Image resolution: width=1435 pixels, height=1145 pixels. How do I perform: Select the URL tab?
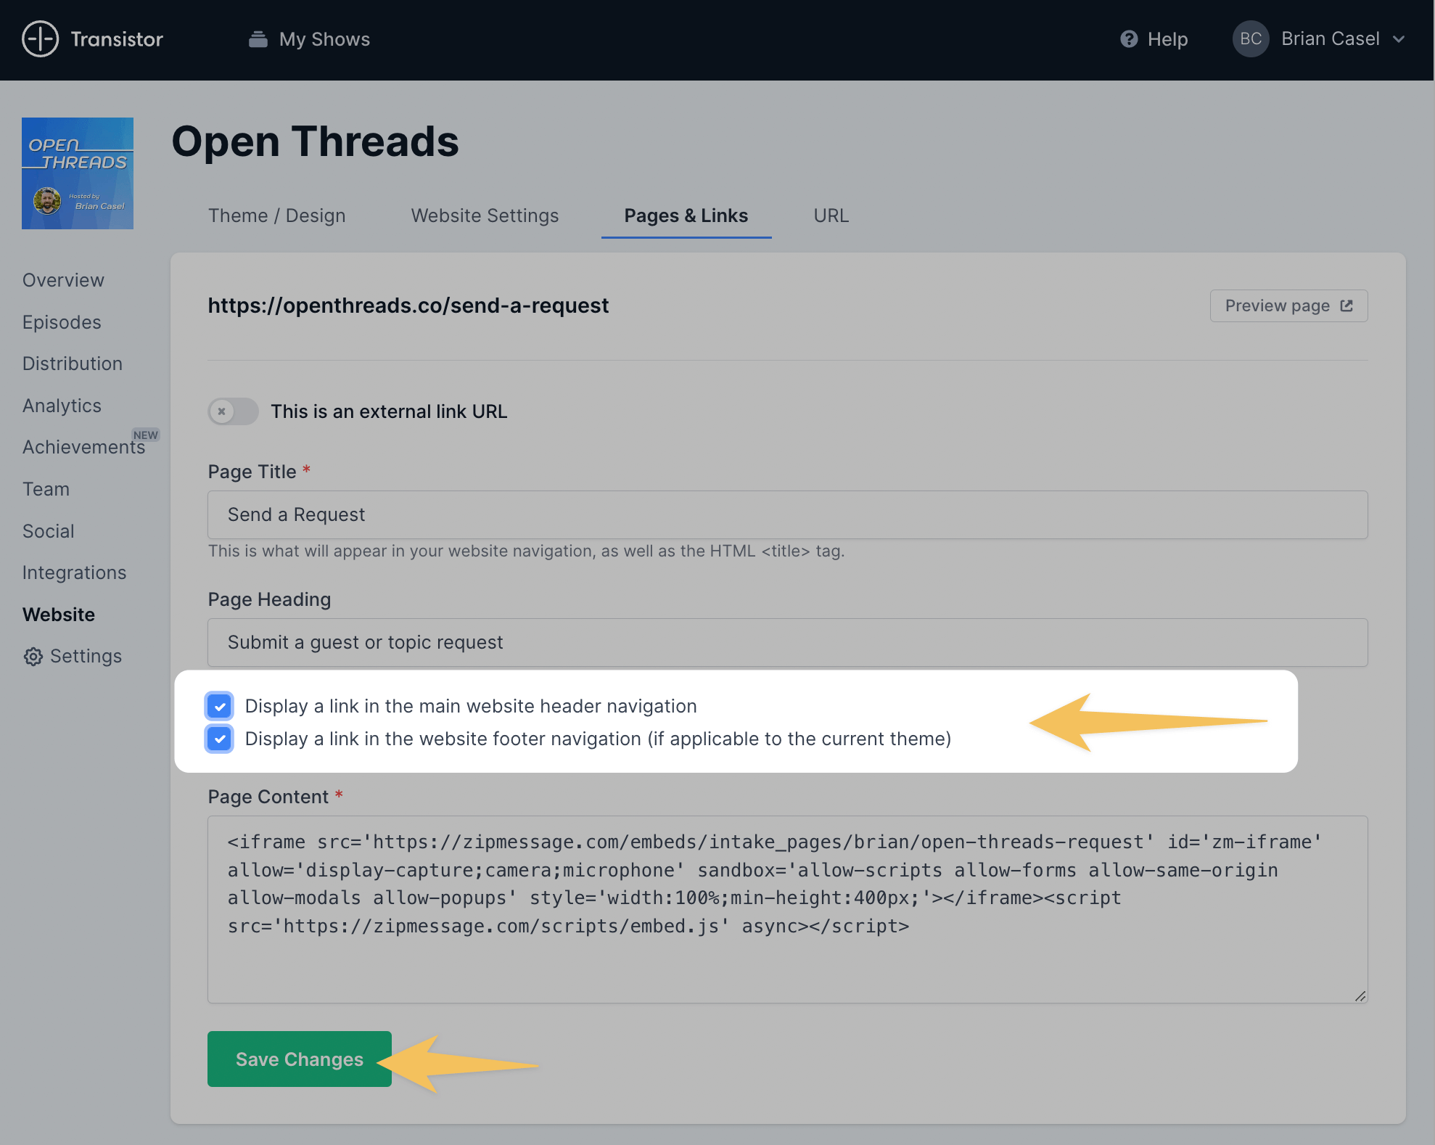(831, 216)
